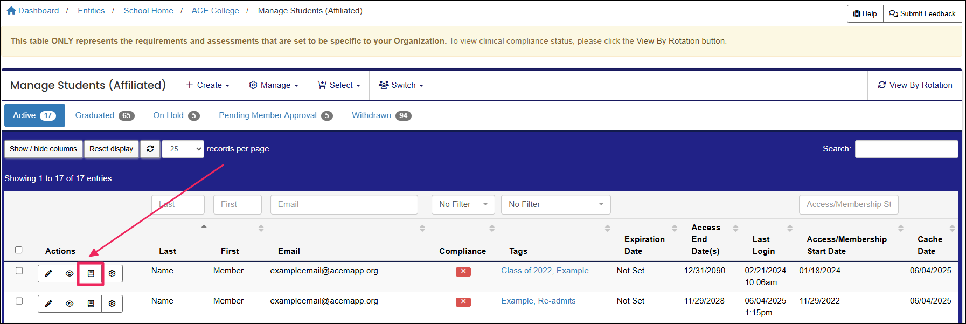
Task: Go to Entities breadcrumb link
Action: click(x=91, y=11)
